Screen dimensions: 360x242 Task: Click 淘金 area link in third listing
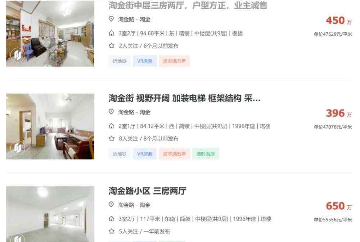click(145, 205)
